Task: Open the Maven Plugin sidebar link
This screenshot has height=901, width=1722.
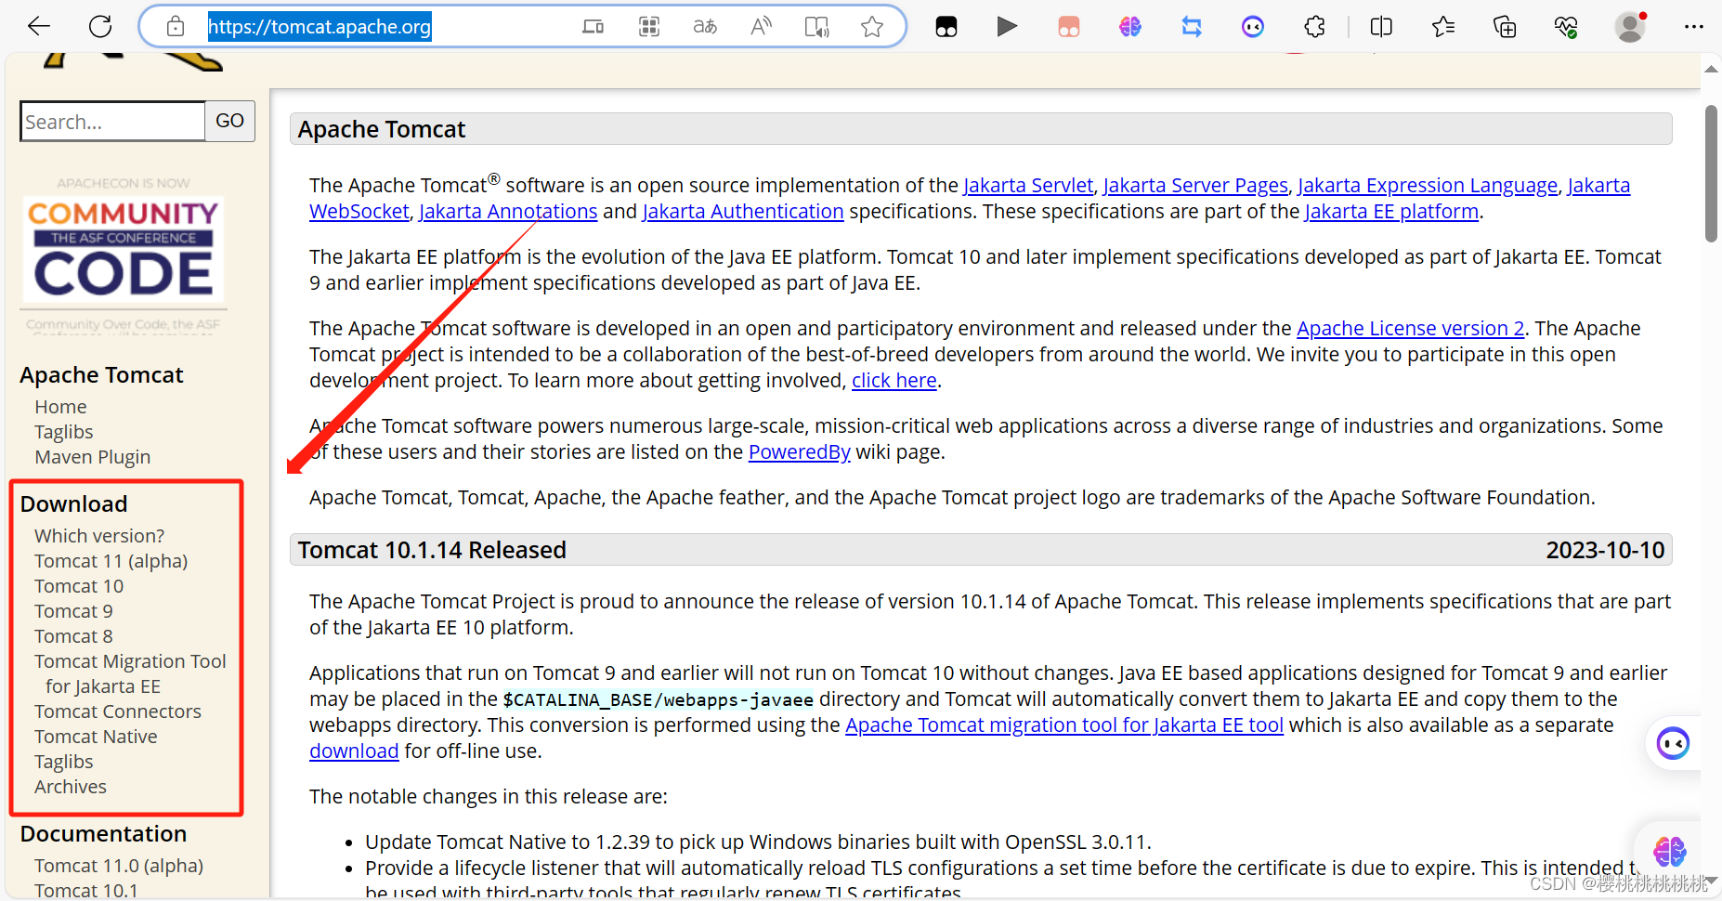Action: [92, 457]
